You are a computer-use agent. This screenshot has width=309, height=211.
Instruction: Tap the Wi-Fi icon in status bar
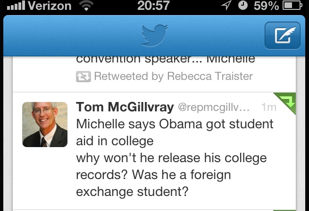coord(86,6)
